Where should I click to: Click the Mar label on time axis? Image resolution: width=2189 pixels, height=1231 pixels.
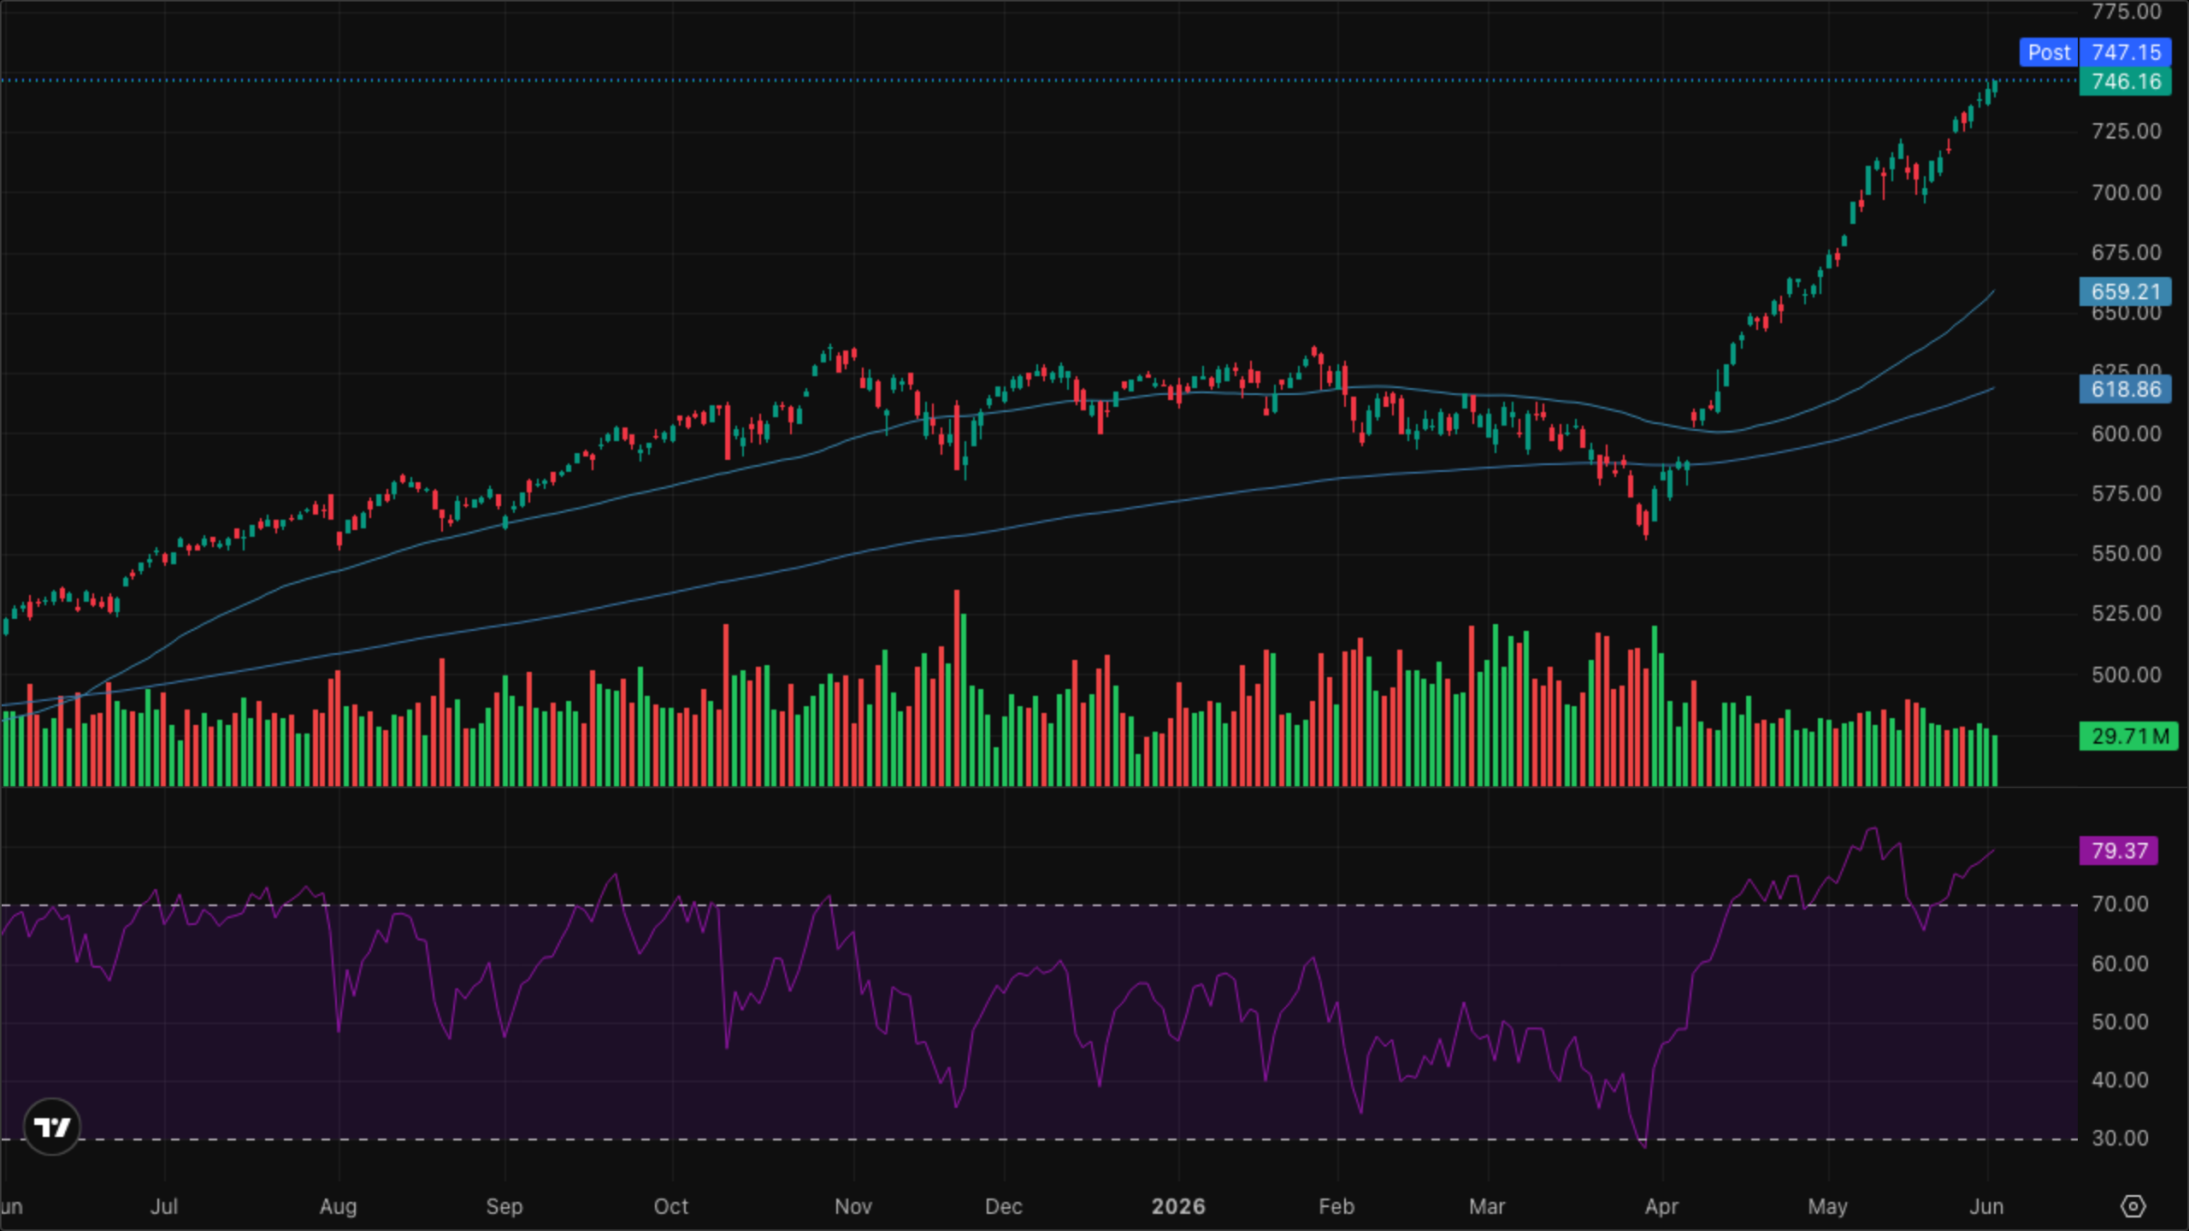point(1487,1206)
